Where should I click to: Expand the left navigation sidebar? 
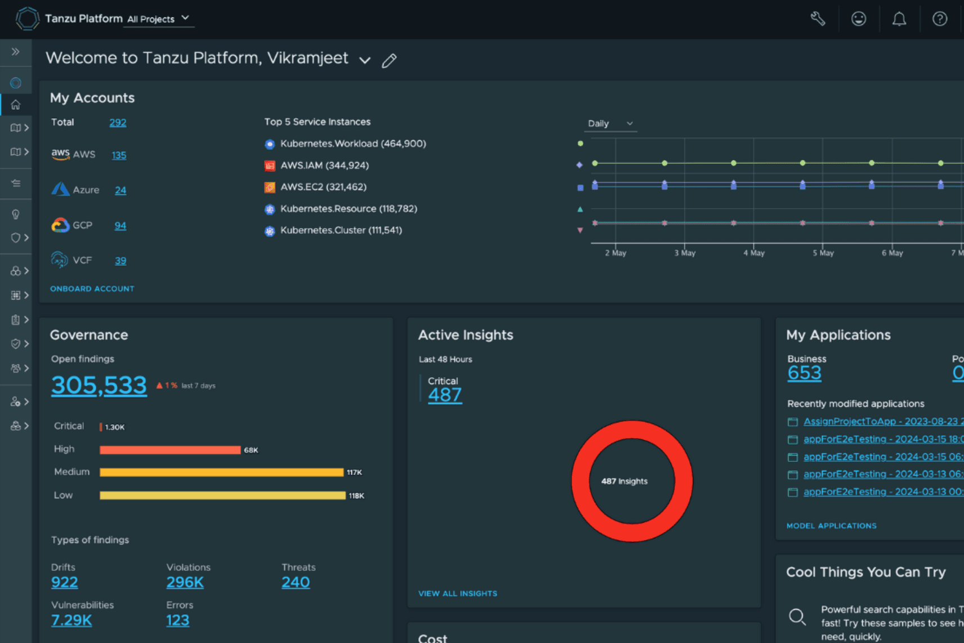click(16, 52)
